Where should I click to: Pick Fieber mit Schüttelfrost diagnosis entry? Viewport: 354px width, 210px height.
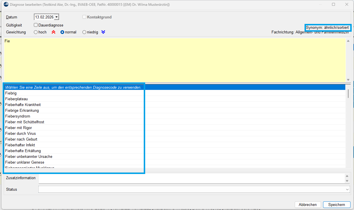tap(25, 122)
